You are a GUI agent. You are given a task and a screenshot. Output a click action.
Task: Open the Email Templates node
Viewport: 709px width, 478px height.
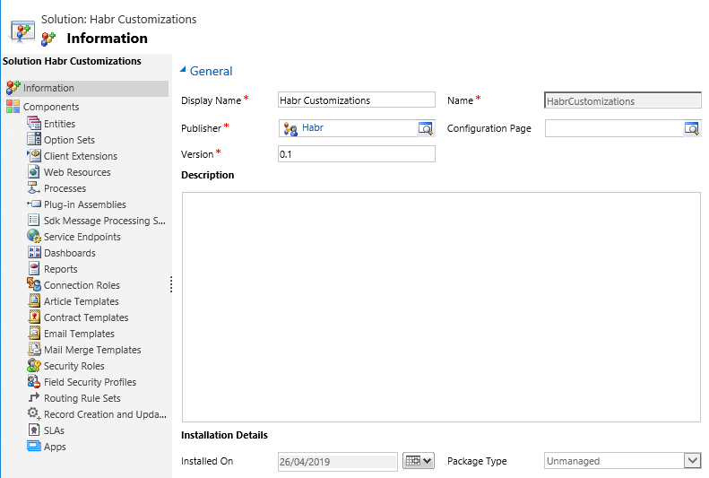click(79, 334)
